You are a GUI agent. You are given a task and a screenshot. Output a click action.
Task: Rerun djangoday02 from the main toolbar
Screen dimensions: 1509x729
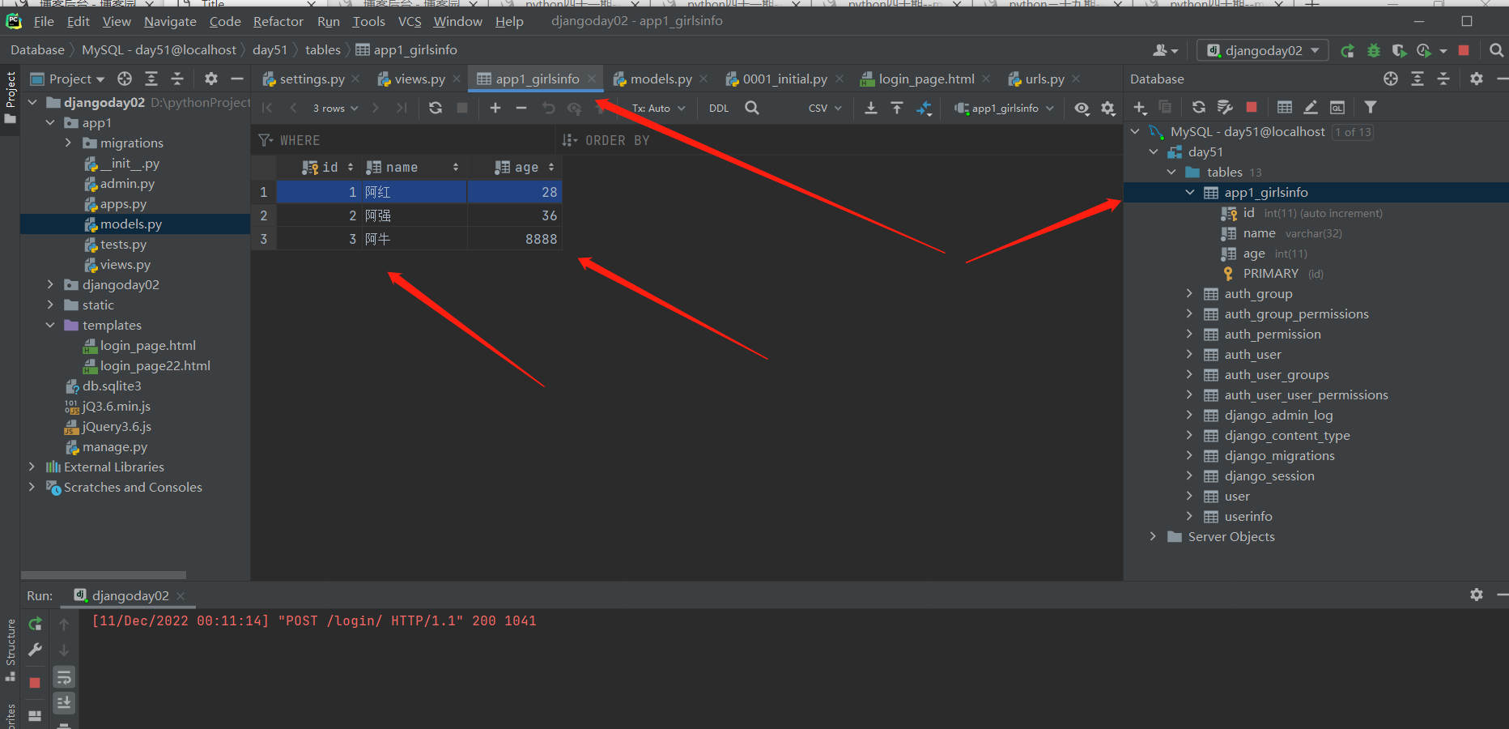1348,50
